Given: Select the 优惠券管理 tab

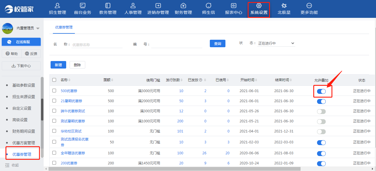Looking at the screenshot, I should (64, 27).
